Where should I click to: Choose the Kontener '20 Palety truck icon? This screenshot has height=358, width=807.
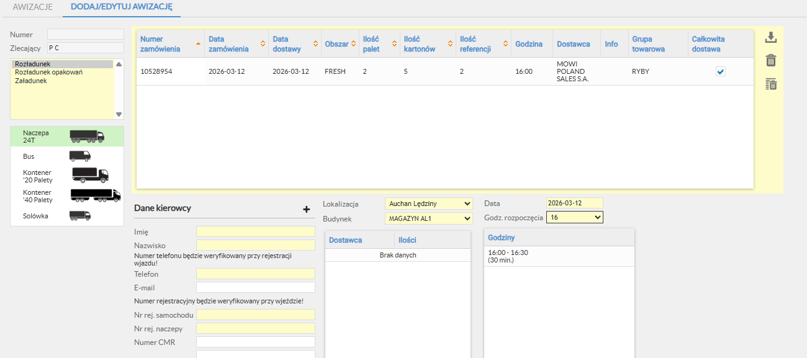click(90, 176)
